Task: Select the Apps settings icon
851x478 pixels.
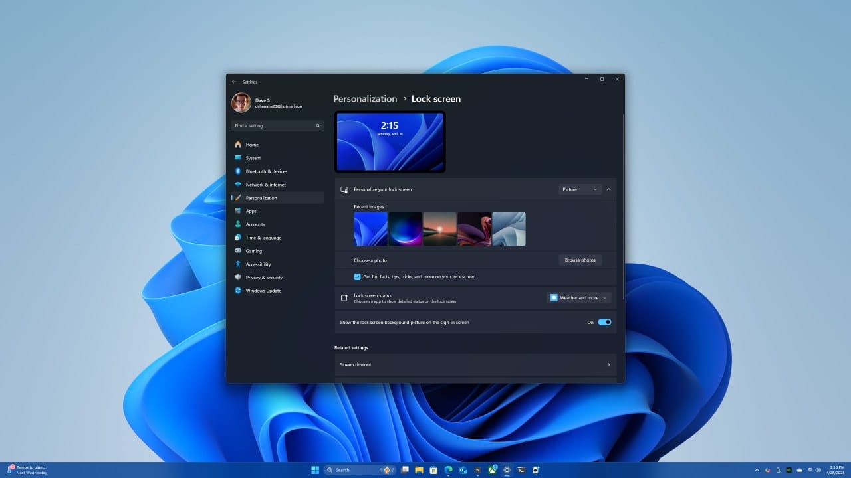Action: (x=238, y=211)
